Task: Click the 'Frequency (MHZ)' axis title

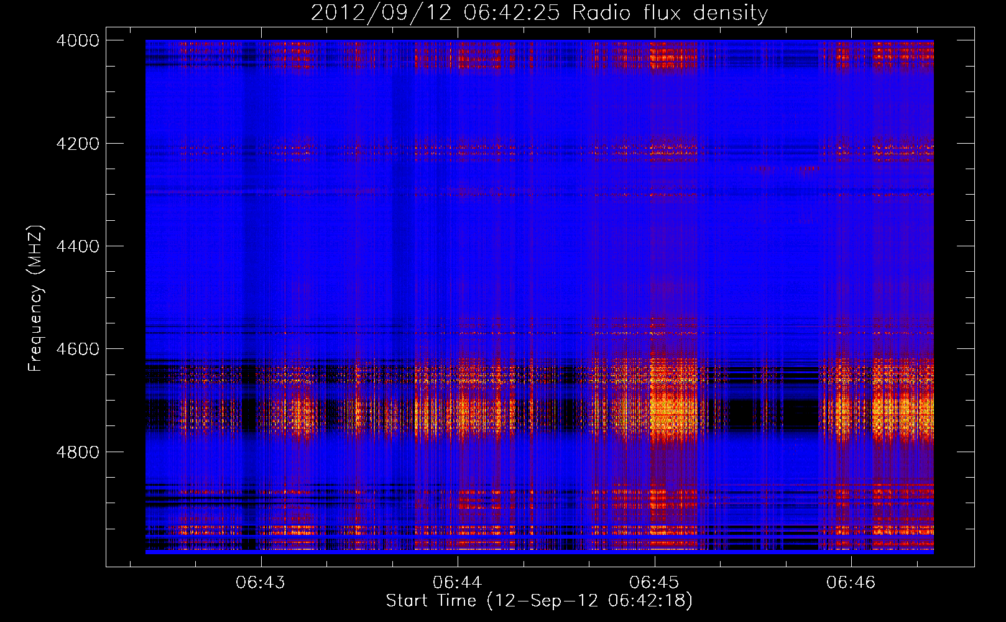Action: point(36,299)
